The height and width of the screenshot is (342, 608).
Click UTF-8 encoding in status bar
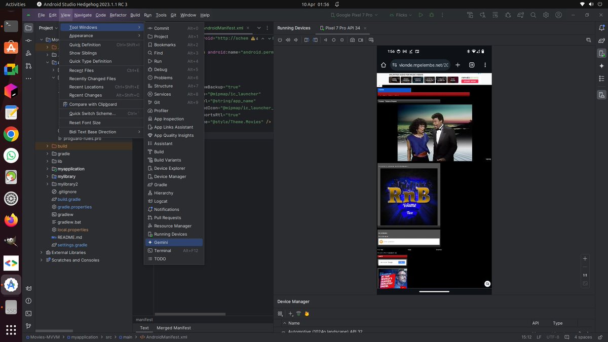554,337
